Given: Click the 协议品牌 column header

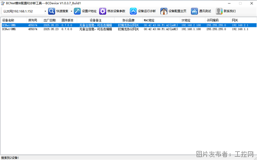Looking at the screenshot, I should coord(128,20).
